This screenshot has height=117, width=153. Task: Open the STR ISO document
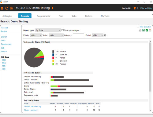pos(4,69)
